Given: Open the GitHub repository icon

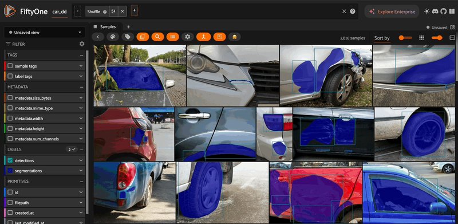Looking at the screenshot, I should (x=444, y=11).
